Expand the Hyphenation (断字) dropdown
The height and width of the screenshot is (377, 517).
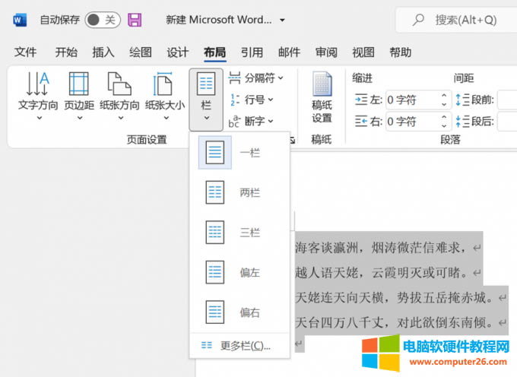pos(251,122)
